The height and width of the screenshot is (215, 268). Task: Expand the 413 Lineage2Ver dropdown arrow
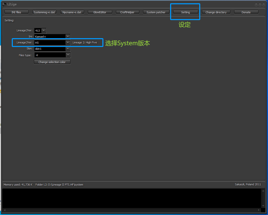[x=44, y=31]
